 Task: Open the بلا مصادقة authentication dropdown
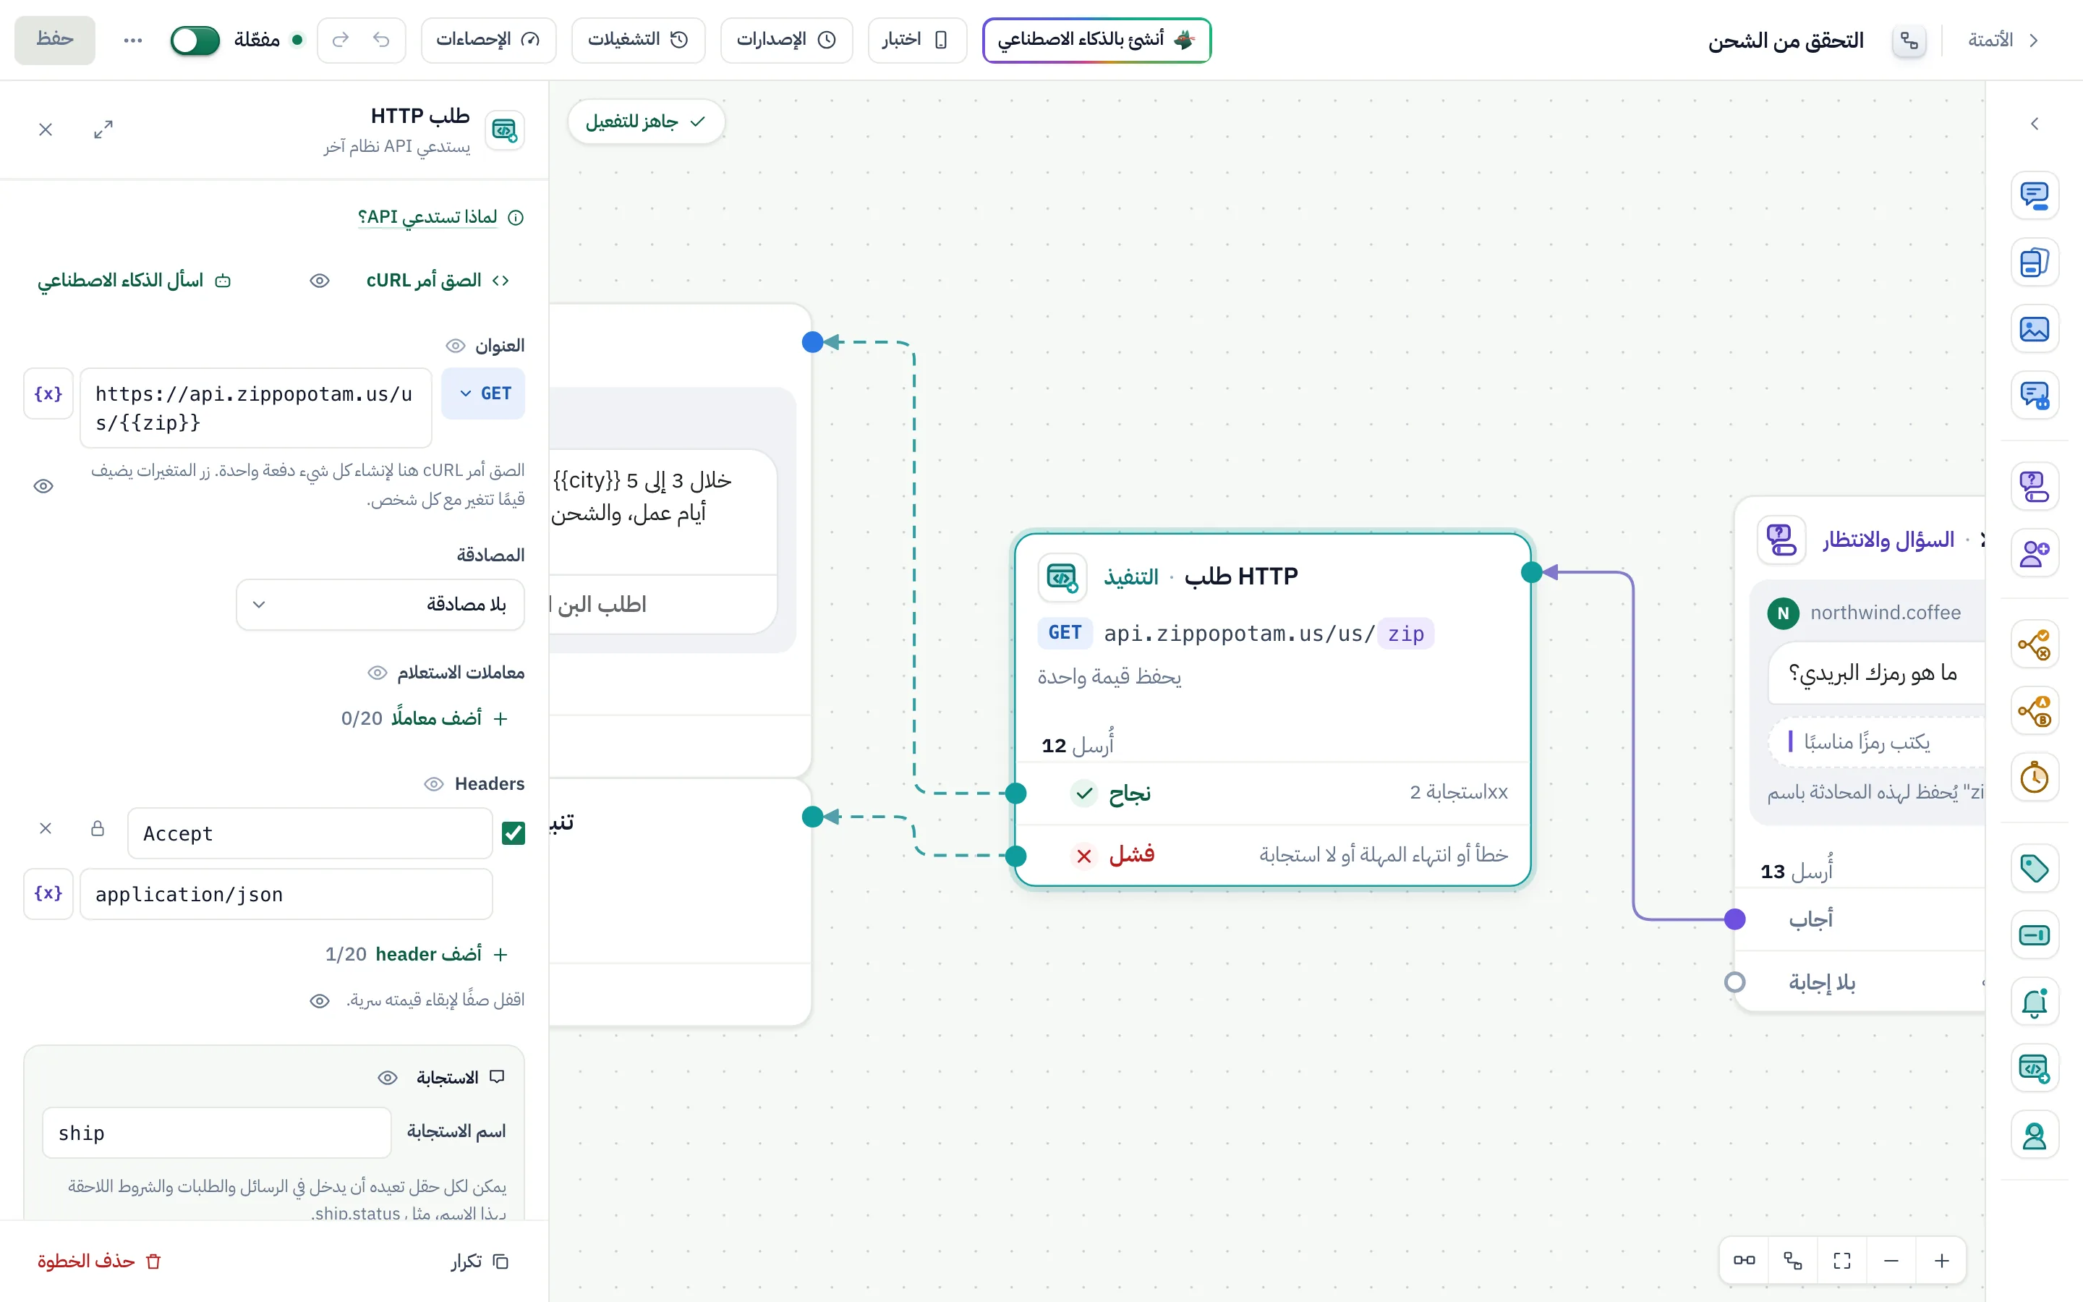point(380,605)
